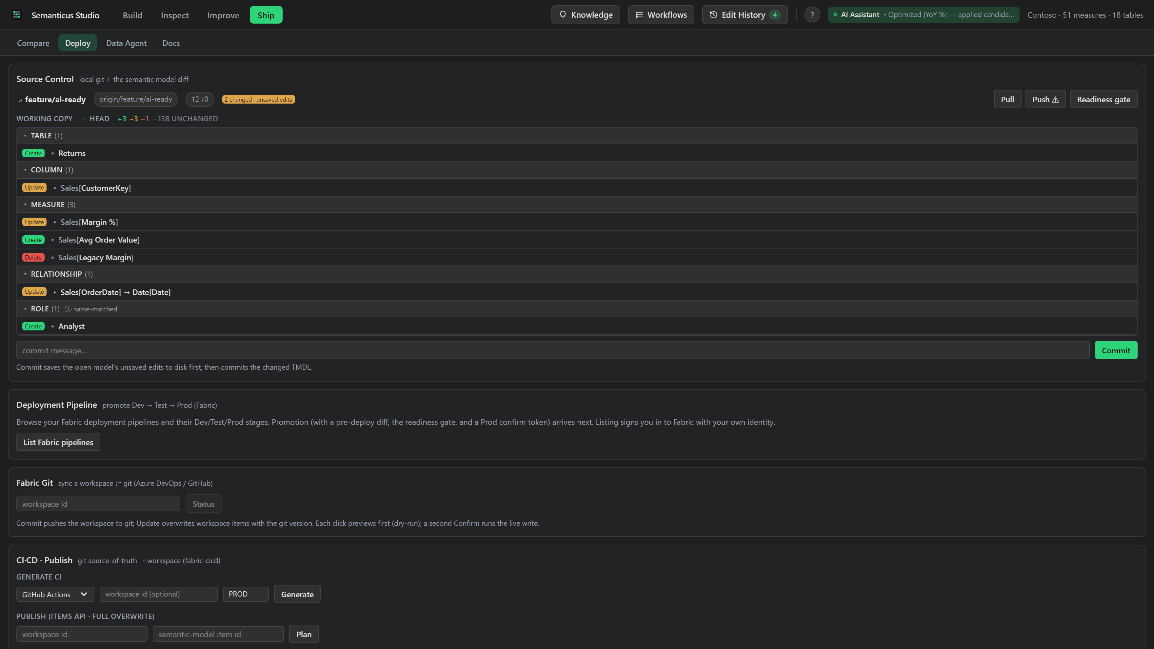Click the '2 changed · unsaved edits' badge
Image resolution: width=1154 pixels, height=649 pixels.
click(258, 99)
